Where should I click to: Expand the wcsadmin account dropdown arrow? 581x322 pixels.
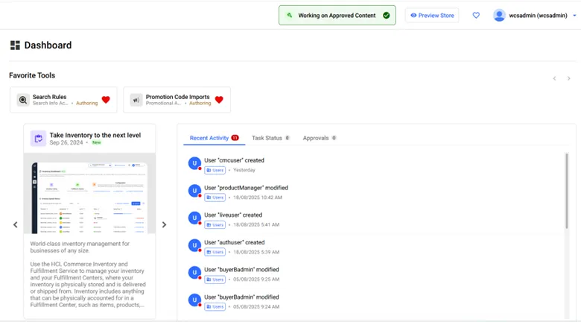(575, 16)
